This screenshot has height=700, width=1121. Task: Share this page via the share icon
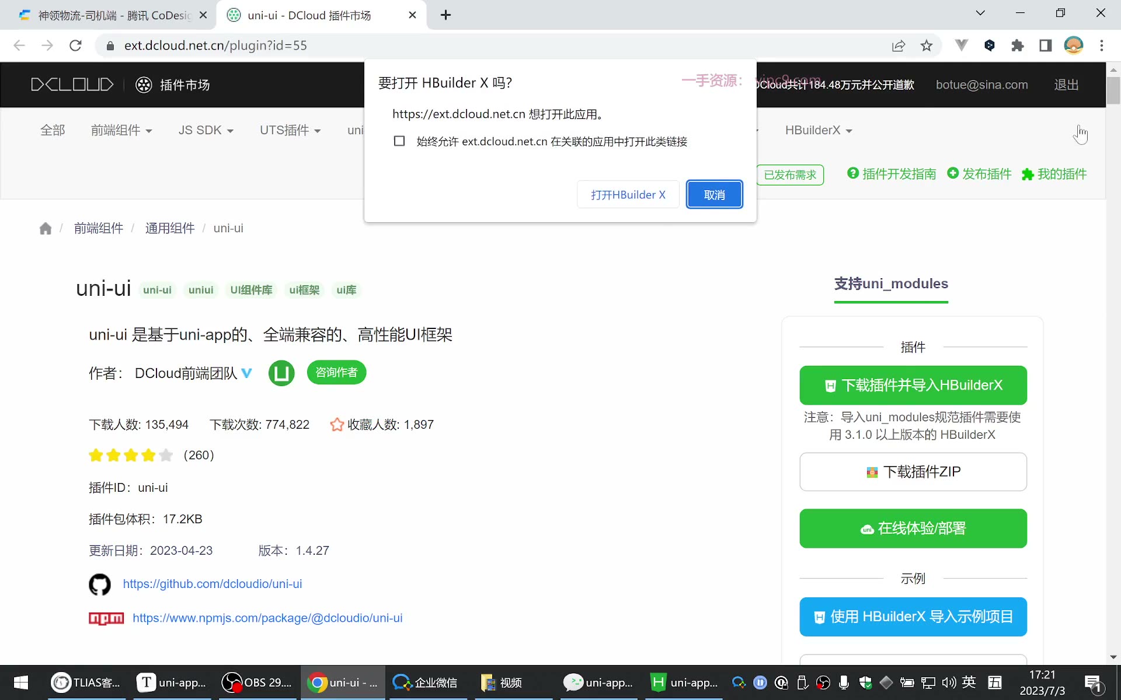click(x=899, y=45)
